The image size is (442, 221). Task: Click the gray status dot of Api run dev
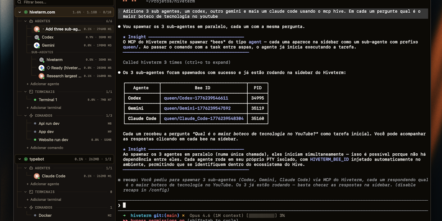[x=35, y=123]
